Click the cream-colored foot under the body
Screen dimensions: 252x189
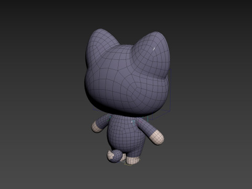pyautogui.click(x=133, y=160)
